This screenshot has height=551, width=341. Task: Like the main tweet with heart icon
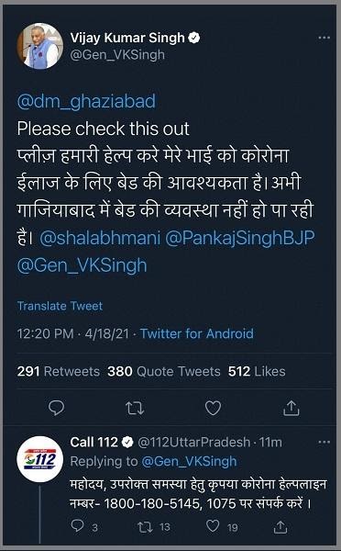coord(213,408)
